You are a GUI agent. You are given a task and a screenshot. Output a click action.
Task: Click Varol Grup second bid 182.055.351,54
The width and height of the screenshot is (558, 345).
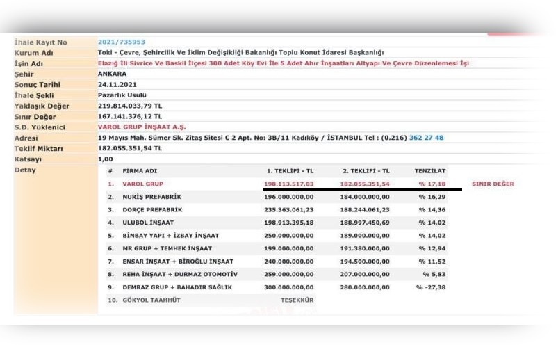[x=365, y=184]
